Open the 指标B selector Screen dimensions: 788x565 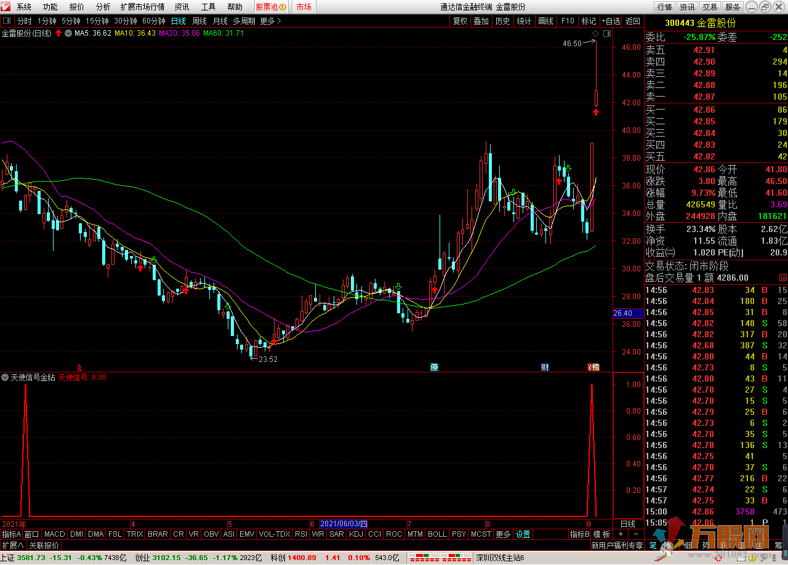[580, 534]
